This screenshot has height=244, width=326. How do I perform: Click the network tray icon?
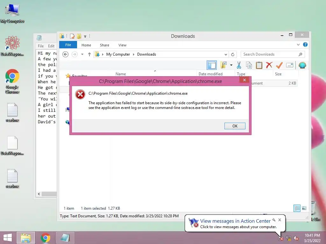tap(288, 238)
